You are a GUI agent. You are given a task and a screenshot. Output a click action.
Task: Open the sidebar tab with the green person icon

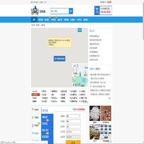36,118
